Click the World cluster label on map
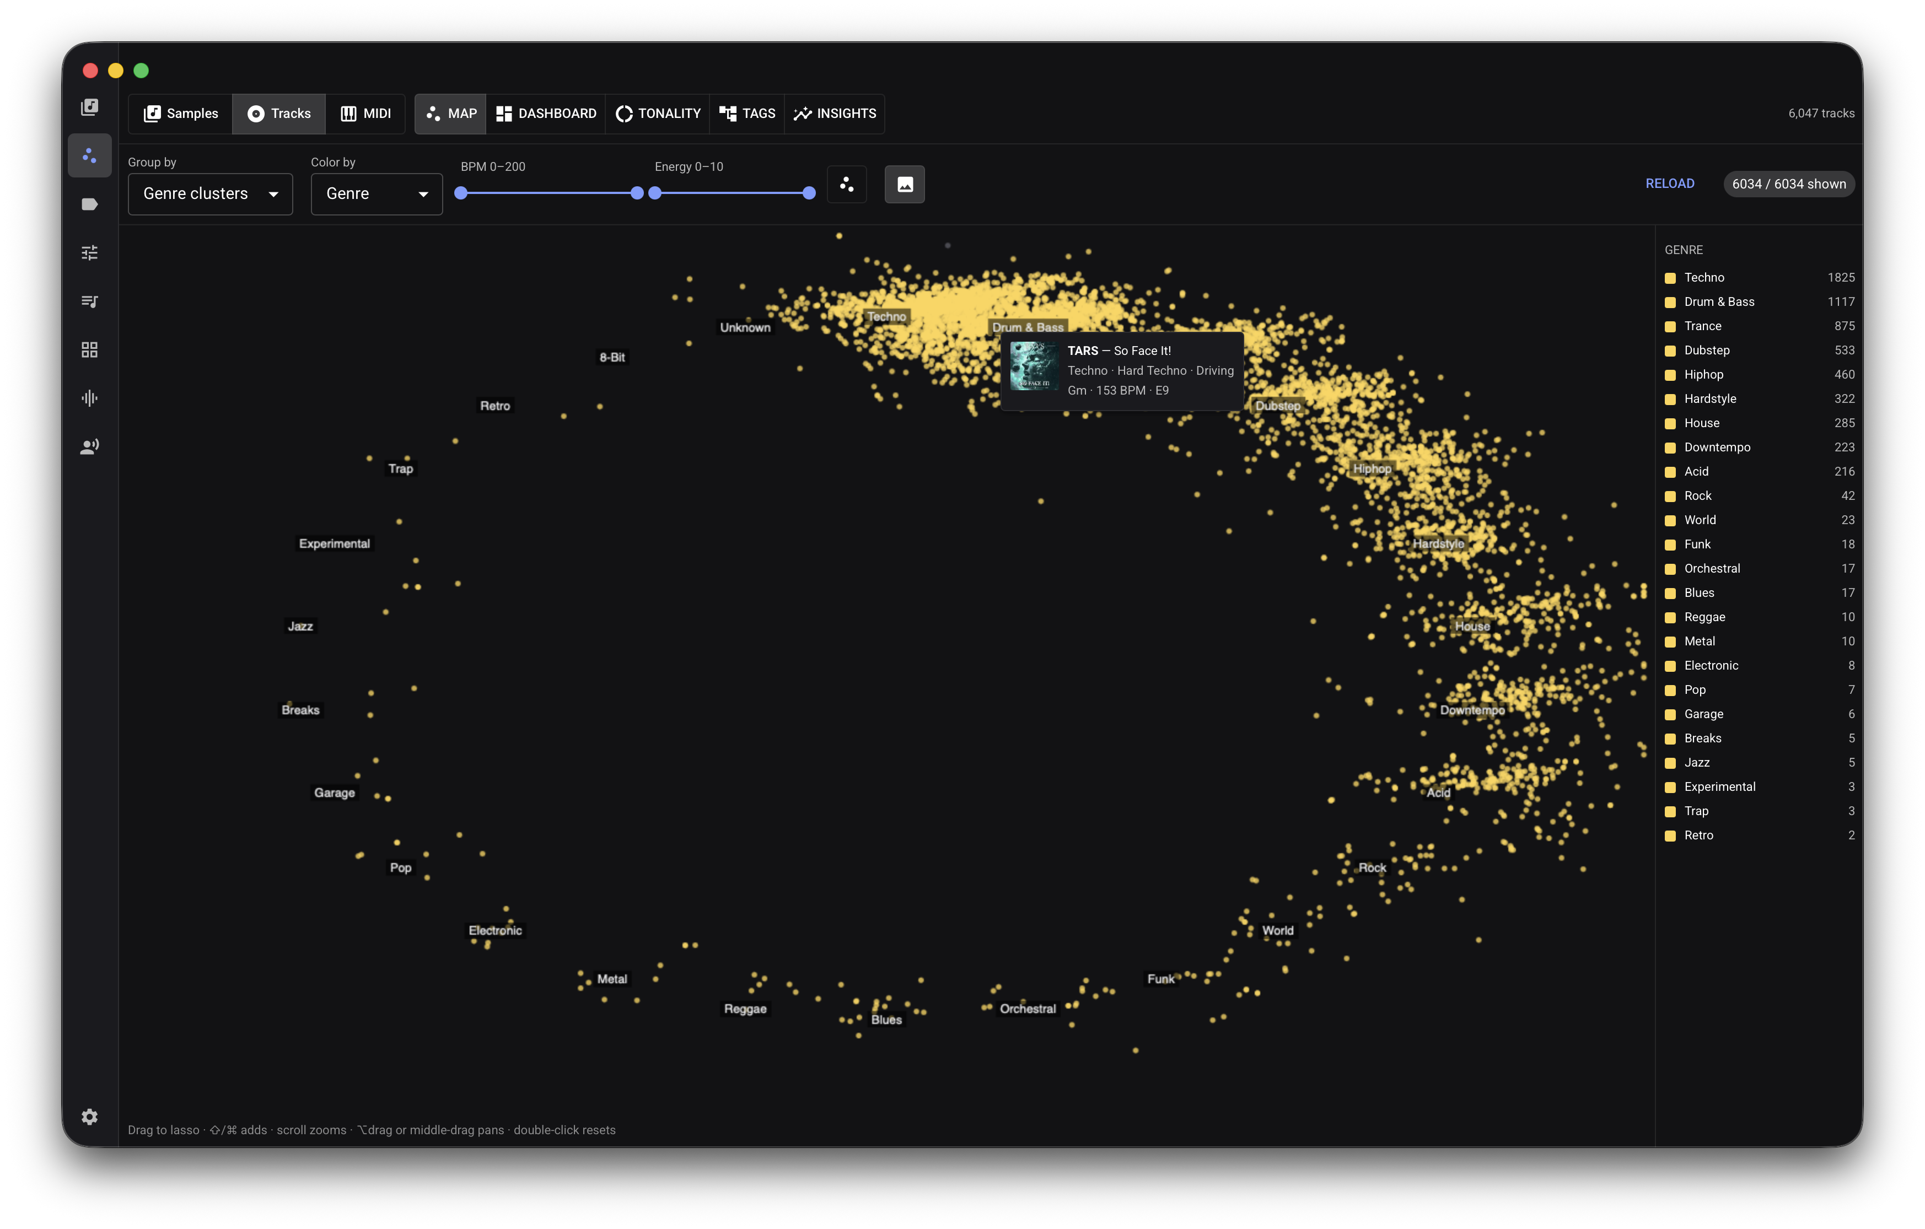 (x=1277, y=930)
